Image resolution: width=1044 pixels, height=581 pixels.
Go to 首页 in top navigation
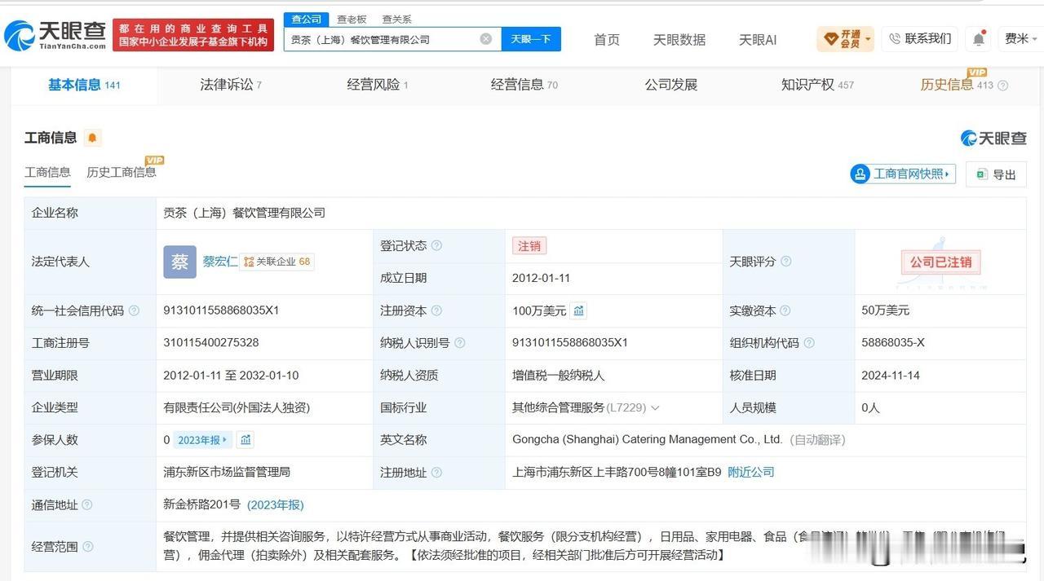[x=607, y=39]
